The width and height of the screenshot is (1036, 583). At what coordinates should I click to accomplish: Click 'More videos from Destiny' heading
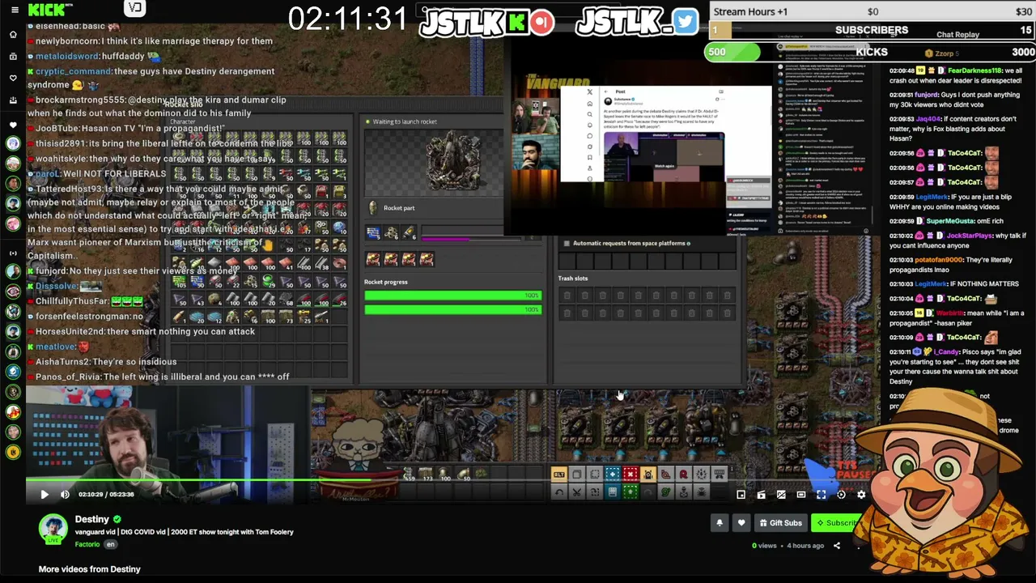tap(89, 569)
